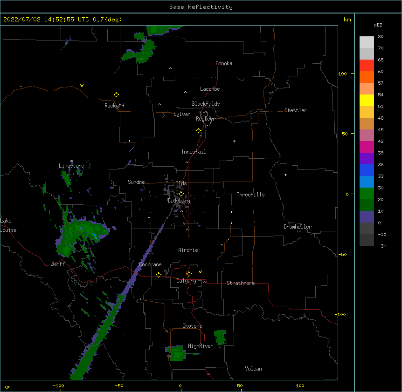Select the light blue 30-33 dBZ legend swatch
Viewport: 402px width, 392px height.
(367, 182)
